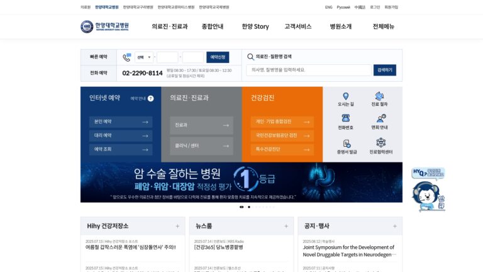The image size is (483, 272).
Task: Click the 검색하기 search button
Action: (385, 70)
